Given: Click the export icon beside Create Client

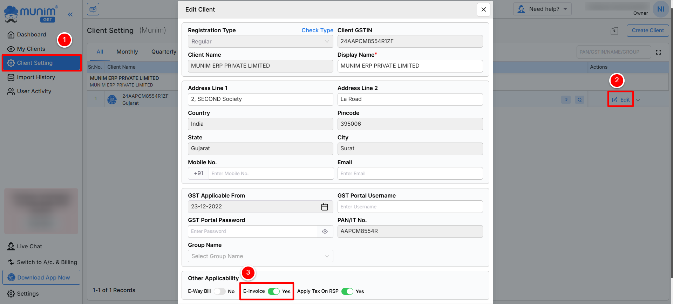Looking at the screenshot, I should 614,31.
